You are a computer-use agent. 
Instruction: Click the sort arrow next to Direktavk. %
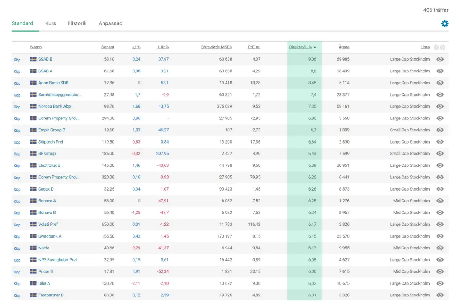(x=315, y=47)
